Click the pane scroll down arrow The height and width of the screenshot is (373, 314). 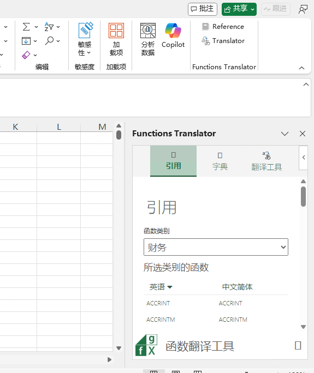[303, 327]
